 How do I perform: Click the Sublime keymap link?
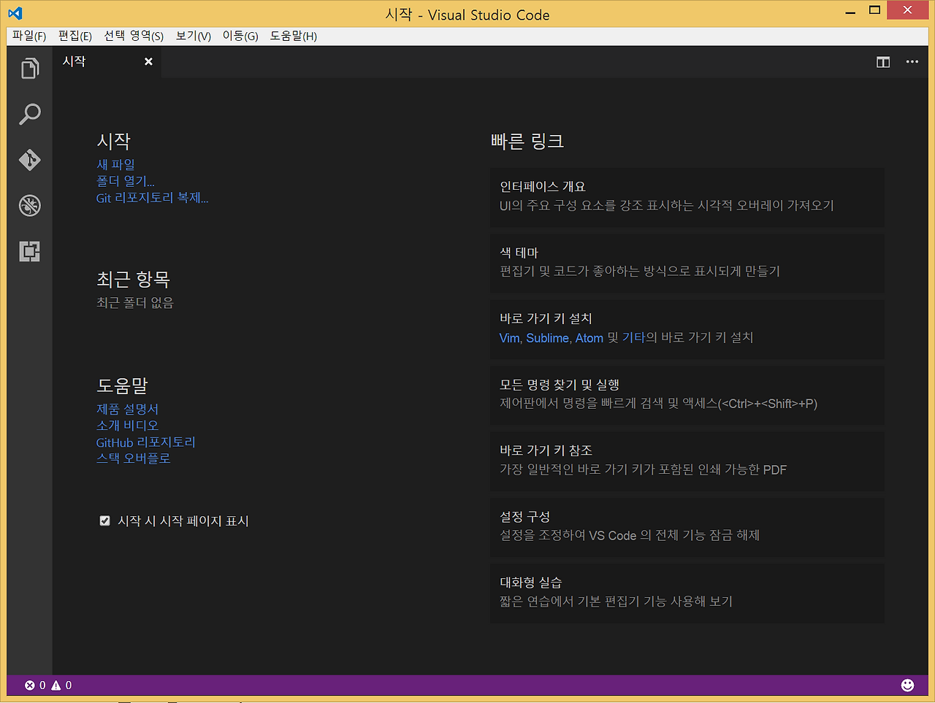(547, 338)
